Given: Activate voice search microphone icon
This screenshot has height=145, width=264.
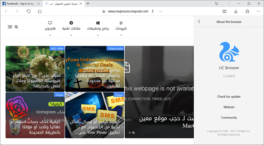Looking at the screenshot, I should [x=152, y=11].
